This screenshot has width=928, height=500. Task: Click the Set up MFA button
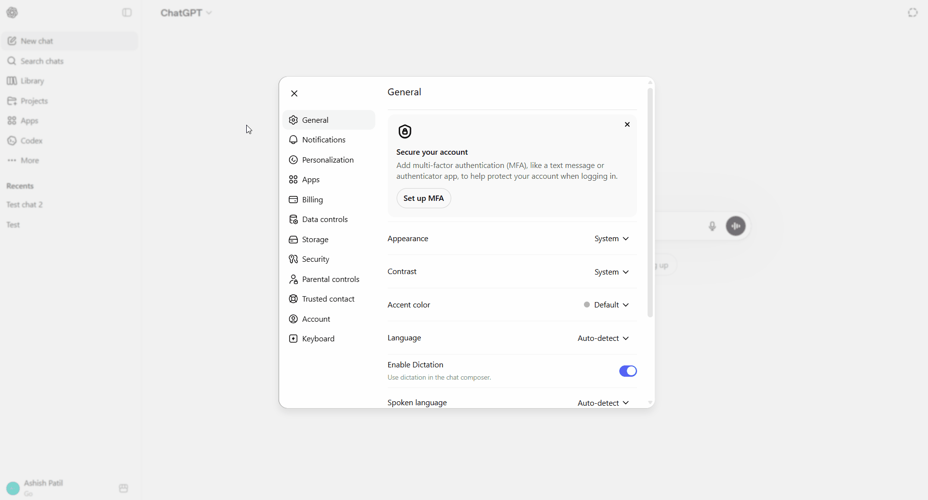click(x=424, y=198)
